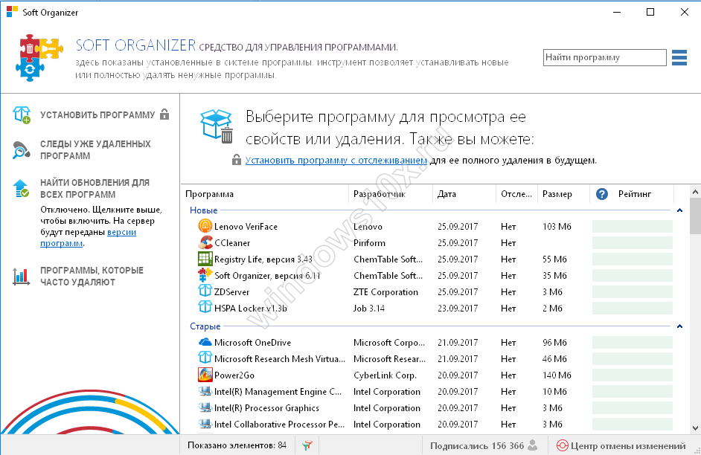Click the filter icon in status bar
The width and height of the screenshot is (701, 455).
pyautogui.click(x=307, y=446)
